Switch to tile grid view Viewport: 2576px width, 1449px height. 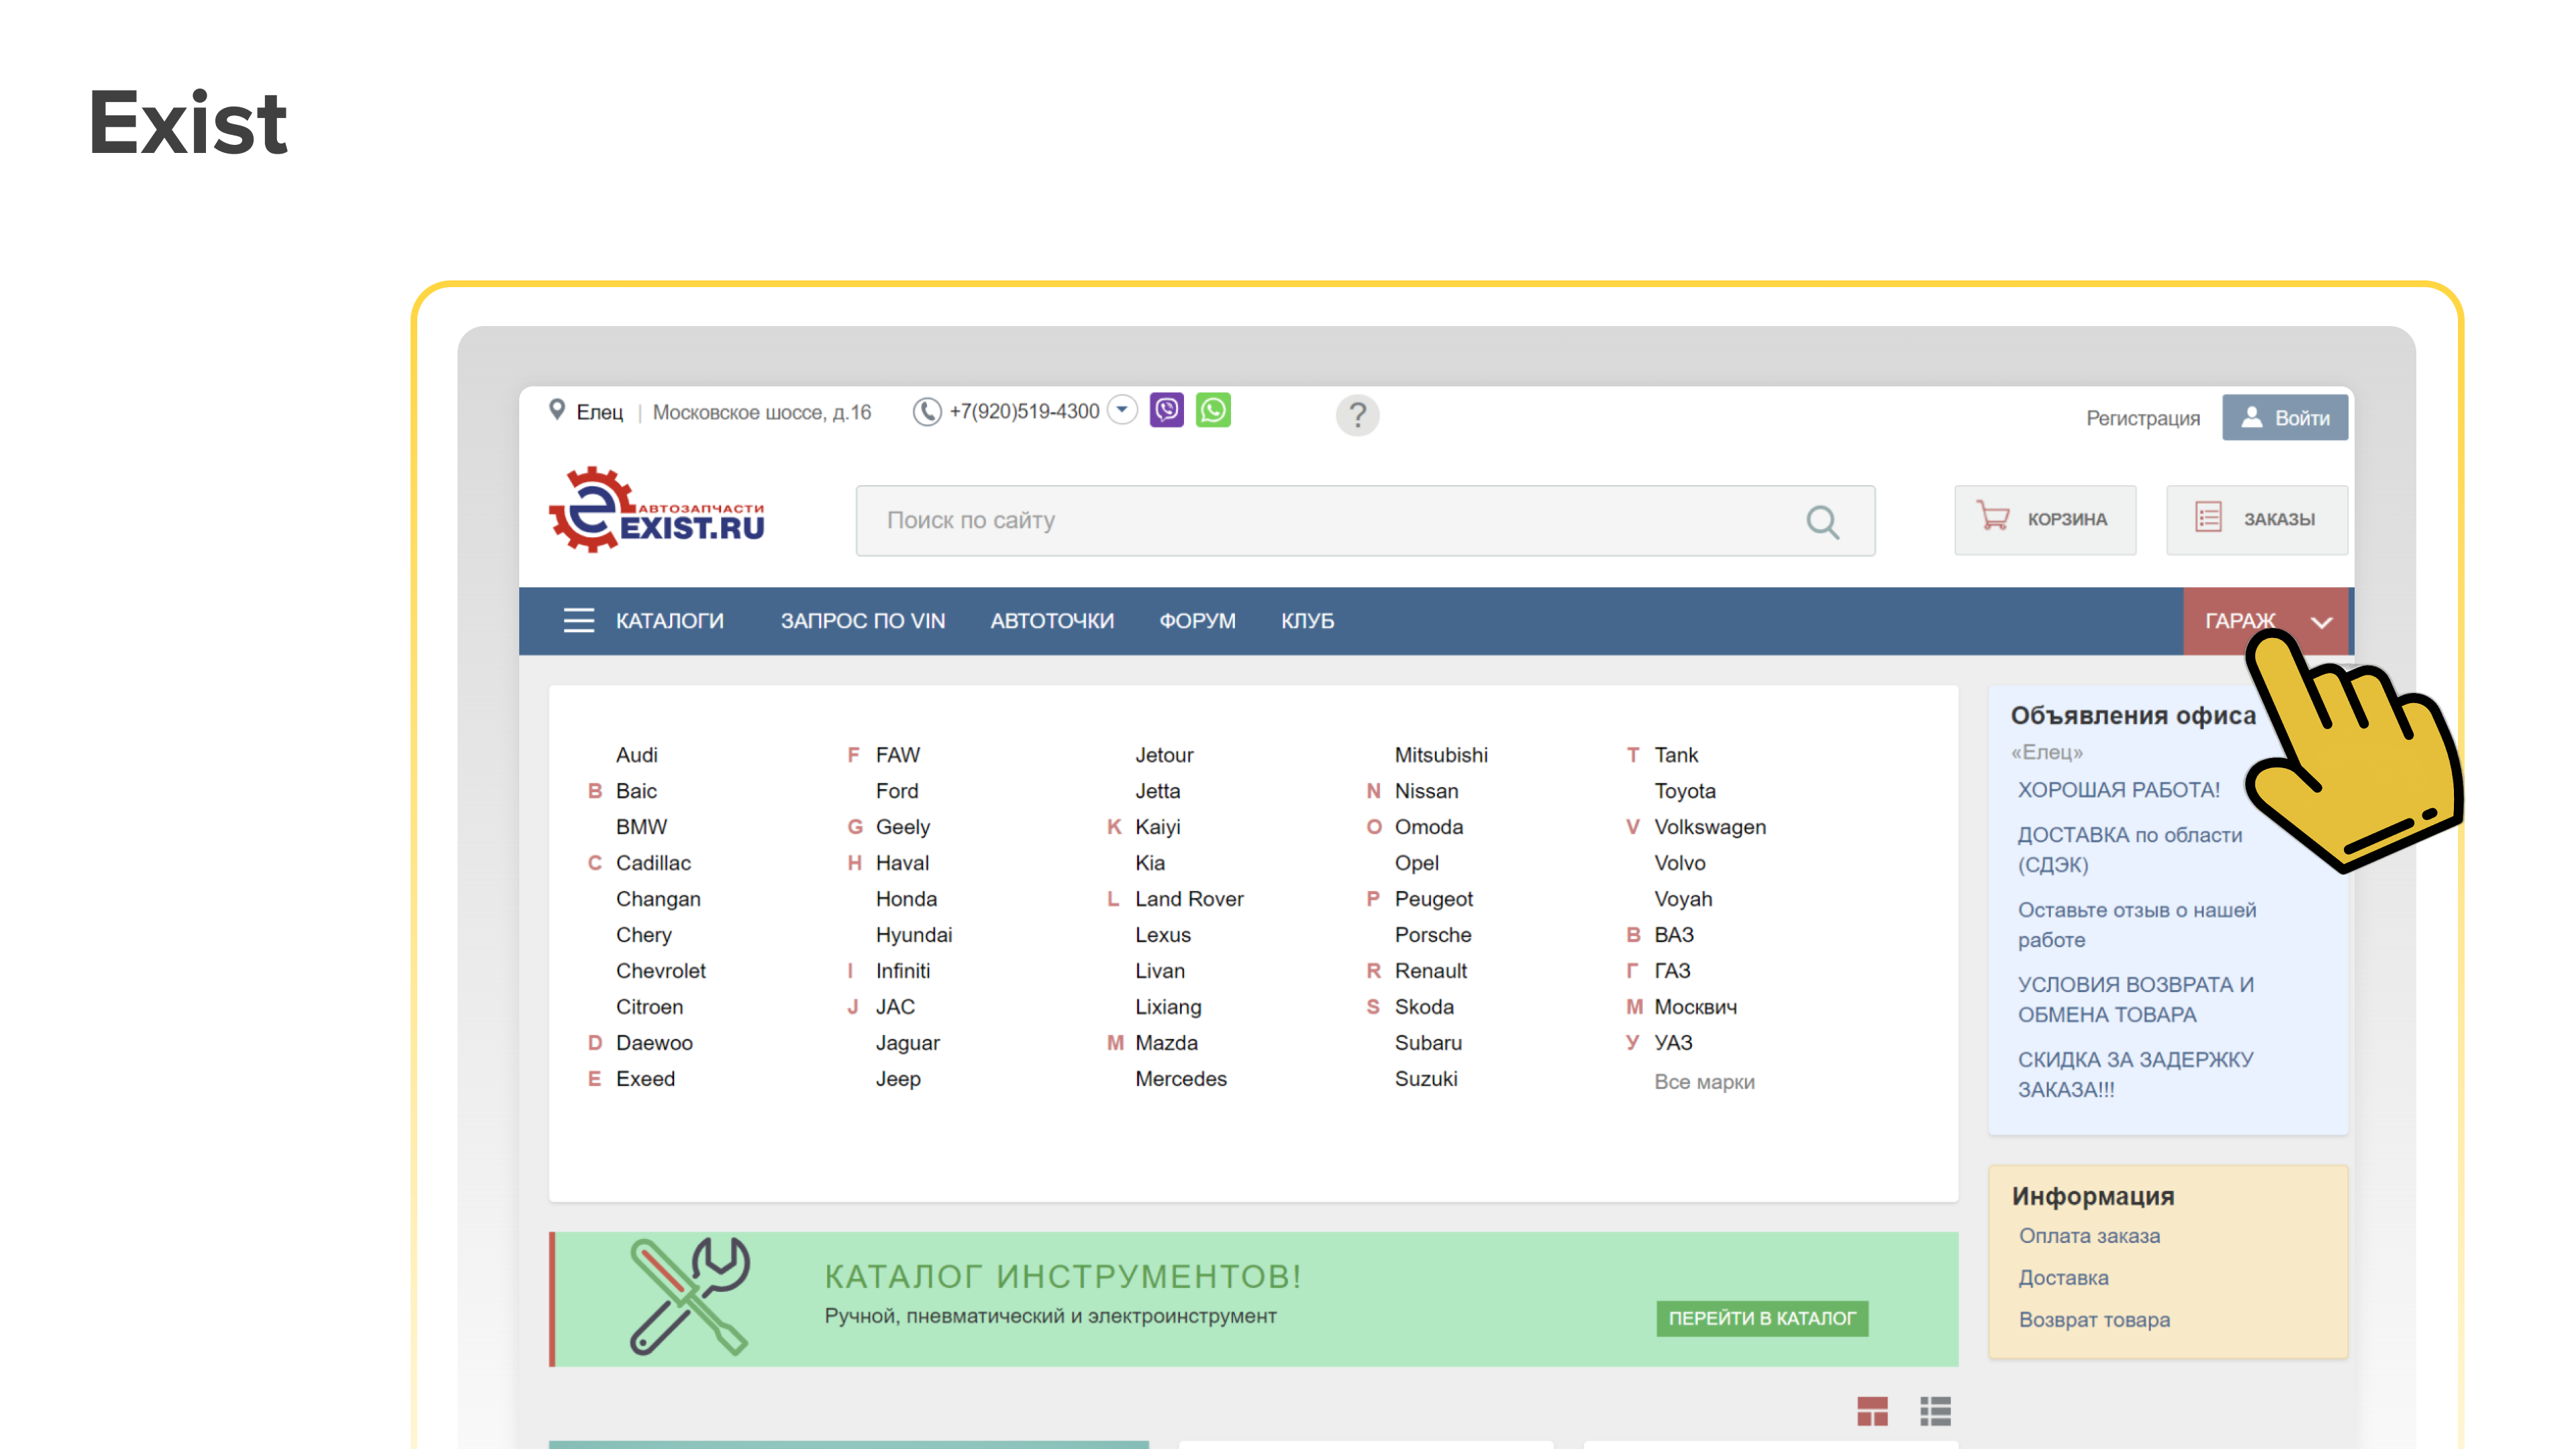click(x=1872, y=1411)
